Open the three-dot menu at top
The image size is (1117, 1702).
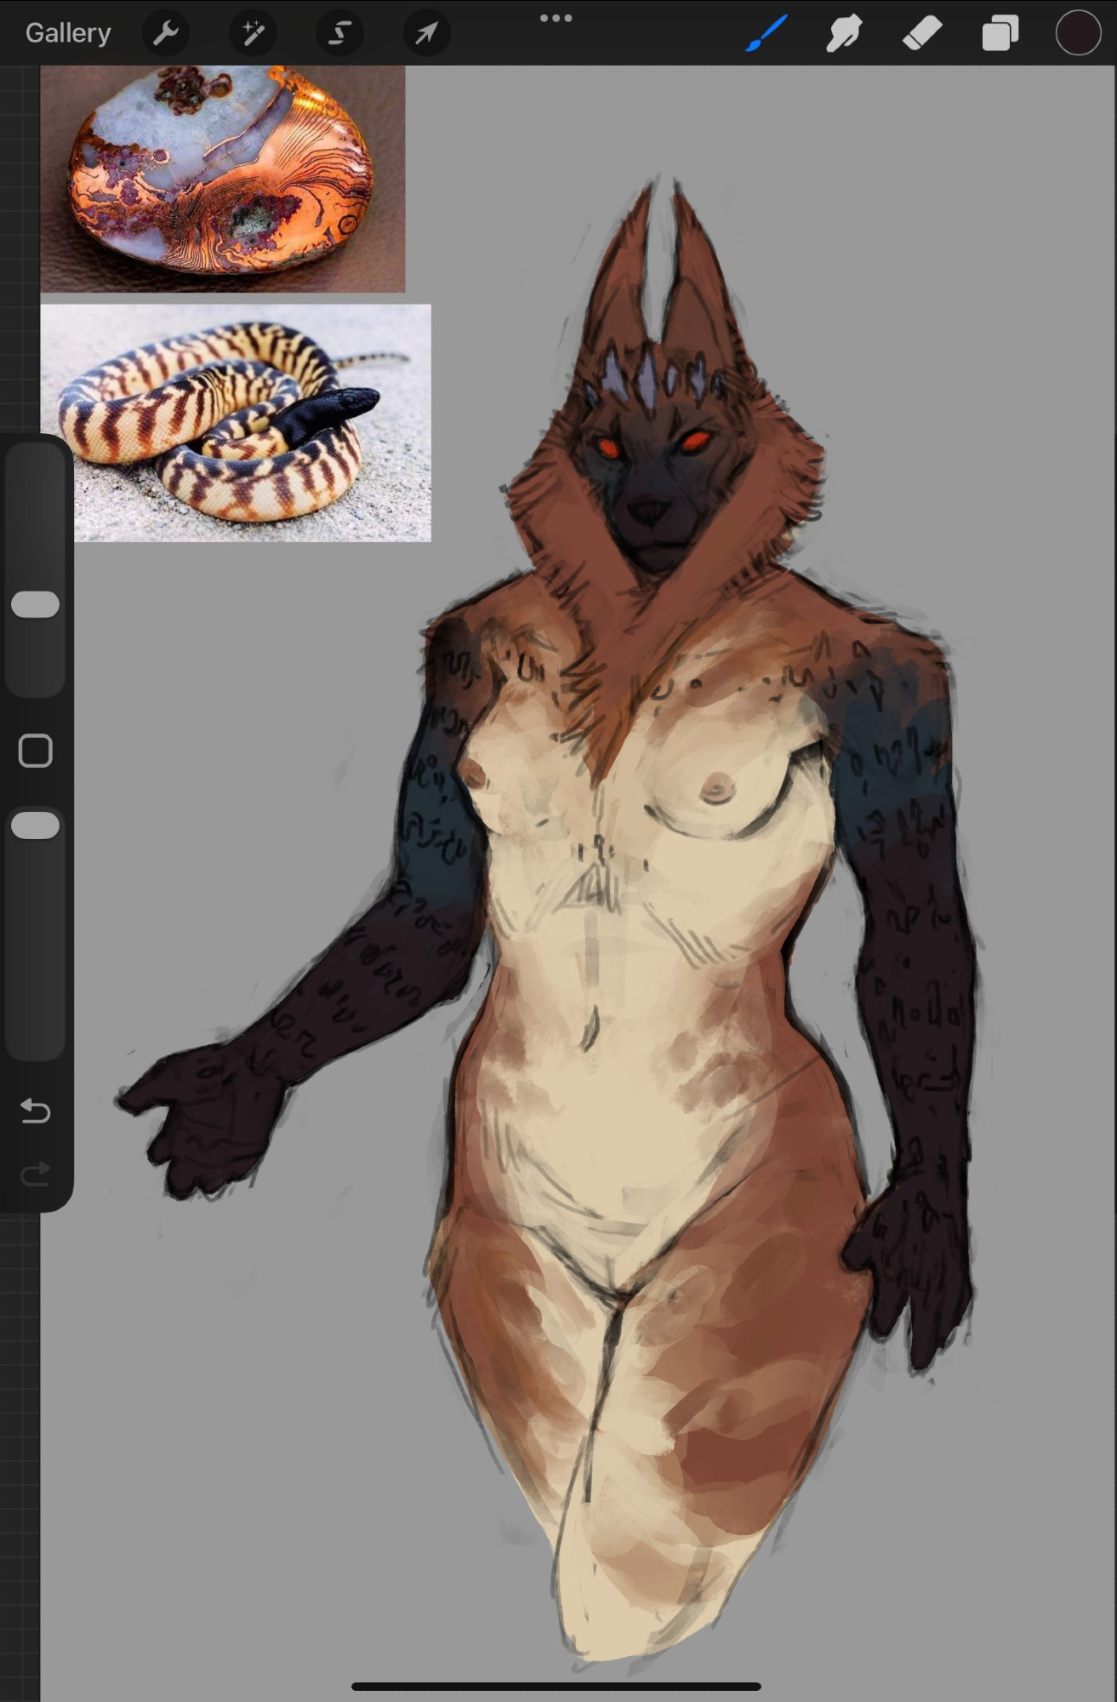(556, 19)
